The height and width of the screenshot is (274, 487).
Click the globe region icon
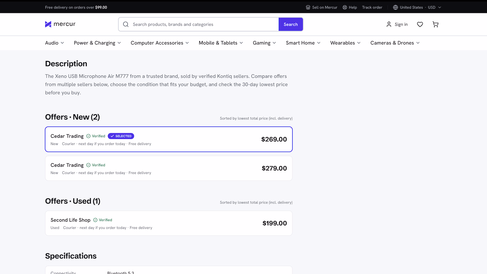pyautogui.click(x=395, y=7)
